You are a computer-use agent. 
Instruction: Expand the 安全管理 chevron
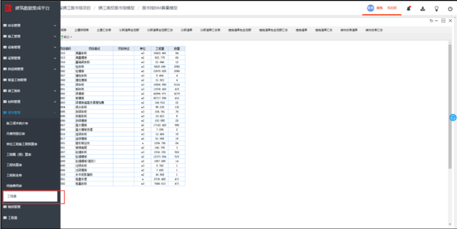pyautogui.click(x=55, y=26)
